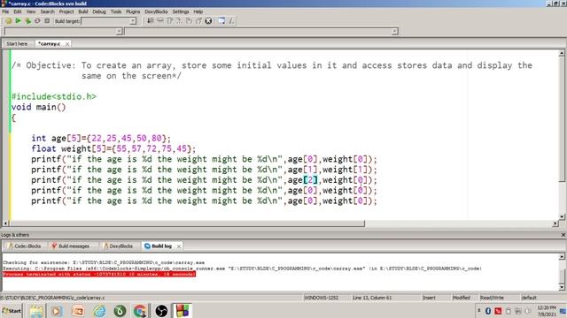
Task: Click the Next line debug icon
Action: (169, 21)
